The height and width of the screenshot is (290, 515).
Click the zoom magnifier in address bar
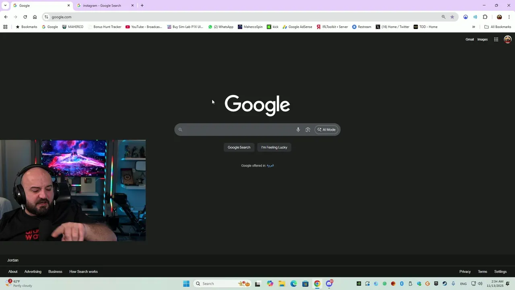(443, 17)
